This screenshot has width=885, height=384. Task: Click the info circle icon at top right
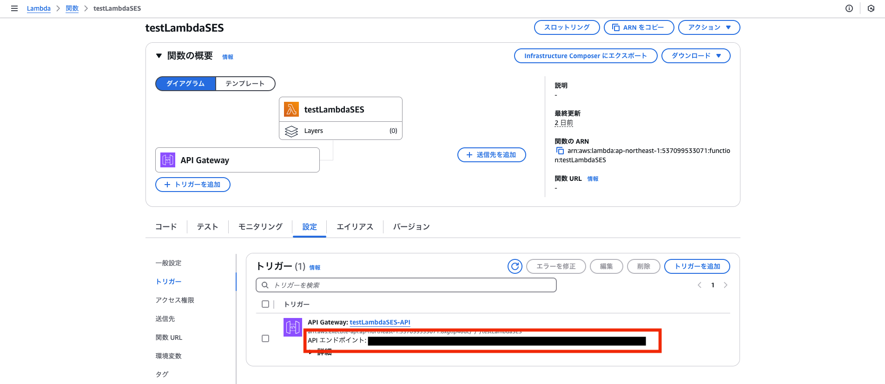point(849,8)
